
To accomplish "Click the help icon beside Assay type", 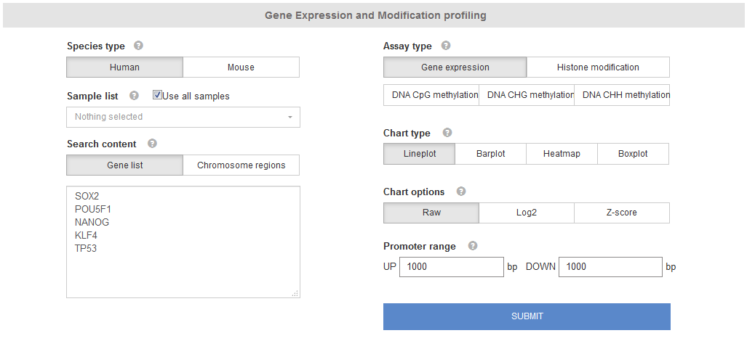I will [x=446, y=46].
